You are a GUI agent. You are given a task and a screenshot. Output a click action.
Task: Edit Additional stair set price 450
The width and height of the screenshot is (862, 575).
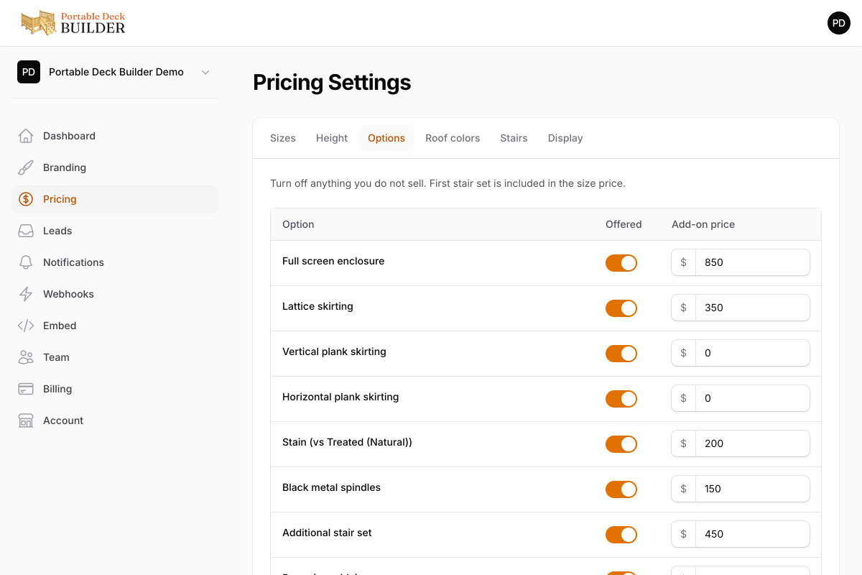(752, 534)
